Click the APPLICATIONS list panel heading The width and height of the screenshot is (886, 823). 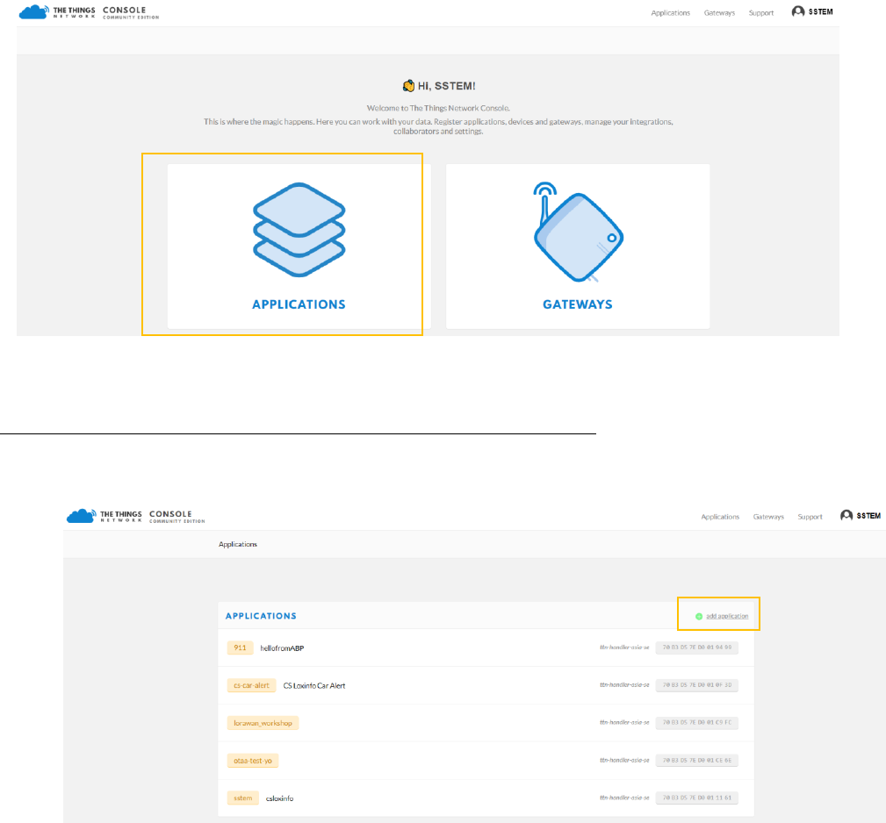pyautogui.click(x=261, y=616)
